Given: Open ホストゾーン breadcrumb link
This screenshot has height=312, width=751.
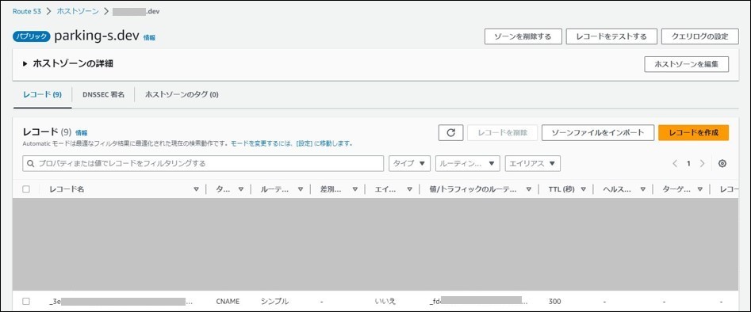Looking at the screenshot, I should [x=78, y=11].
